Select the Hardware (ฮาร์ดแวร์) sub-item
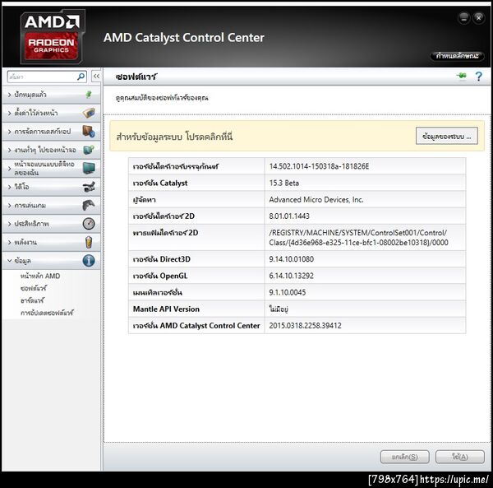The height and width of the screenshot is (488, 493). pos(32,300)
